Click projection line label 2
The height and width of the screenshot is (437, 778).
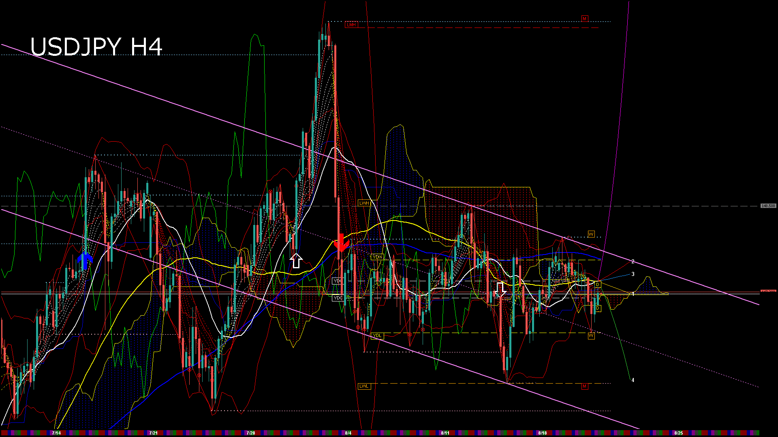point(633,262)
